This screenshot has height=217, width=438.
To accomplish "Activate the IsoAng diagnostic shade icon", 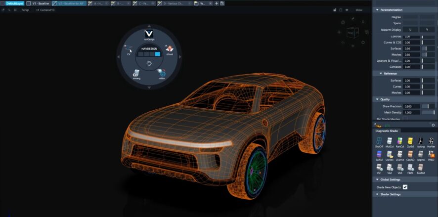I will point(421,142).
